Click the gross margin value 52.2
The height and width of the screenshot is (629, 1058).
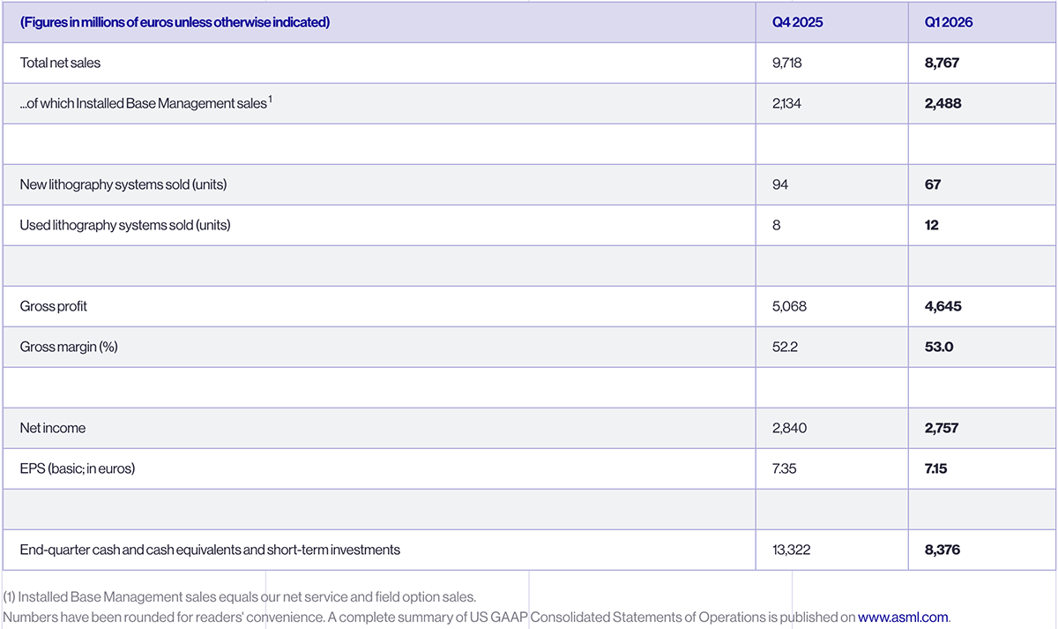coord(785,347)
